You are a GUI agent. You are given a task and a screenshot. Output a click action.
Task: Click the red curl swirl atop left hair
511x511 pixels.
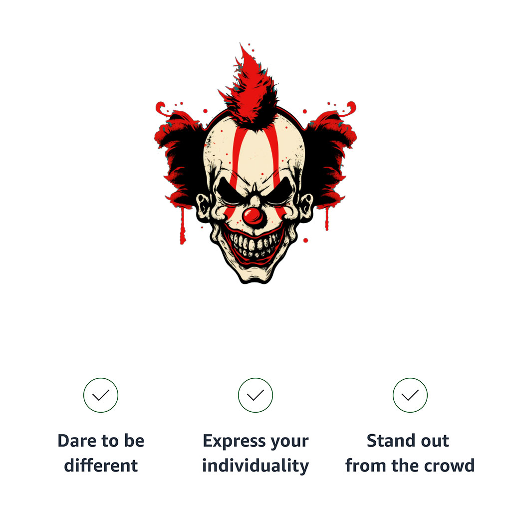(162, 108)
